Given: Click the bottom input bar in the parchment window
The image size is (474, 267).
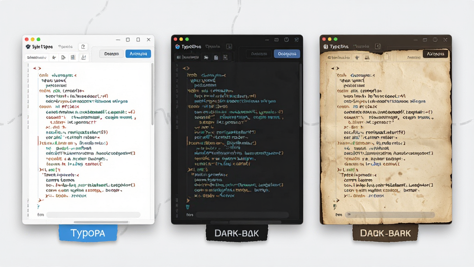Looking at the screenshot, I should 390,215.
